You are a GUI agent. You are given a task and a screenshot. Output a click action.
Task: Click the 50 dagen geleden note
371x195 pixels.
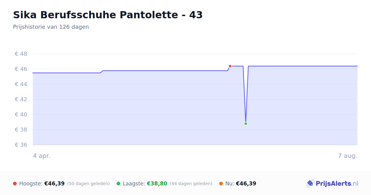88,184
